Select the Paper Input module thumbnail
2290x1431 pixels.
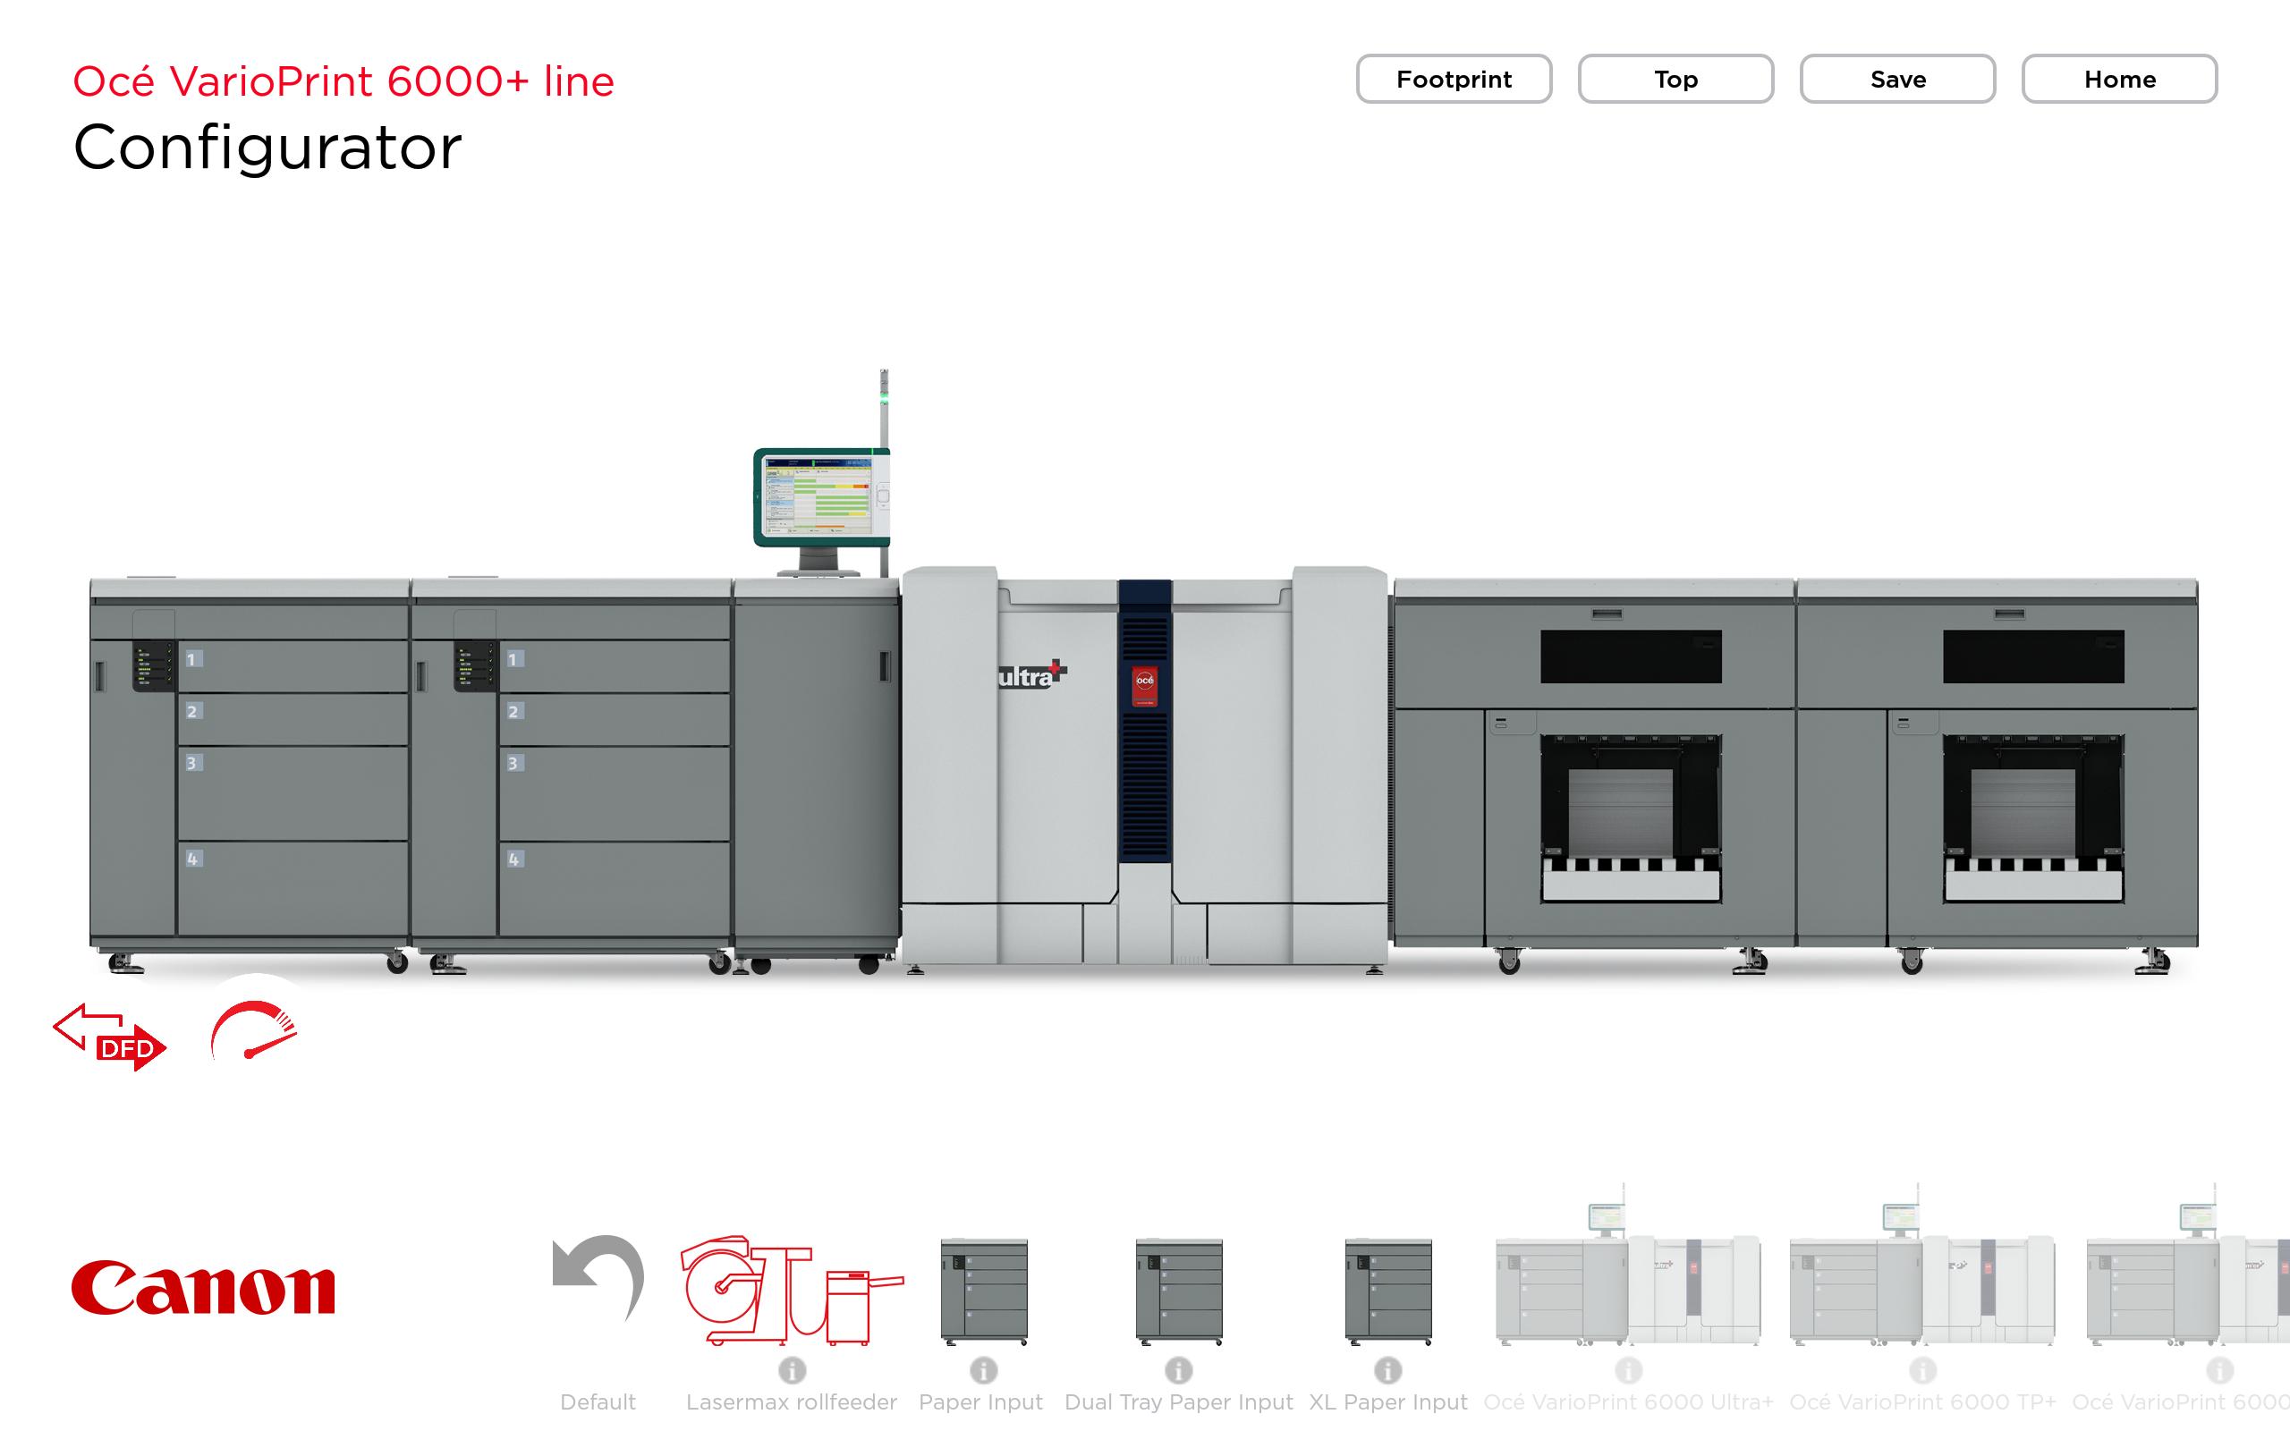pos(984,1291)
